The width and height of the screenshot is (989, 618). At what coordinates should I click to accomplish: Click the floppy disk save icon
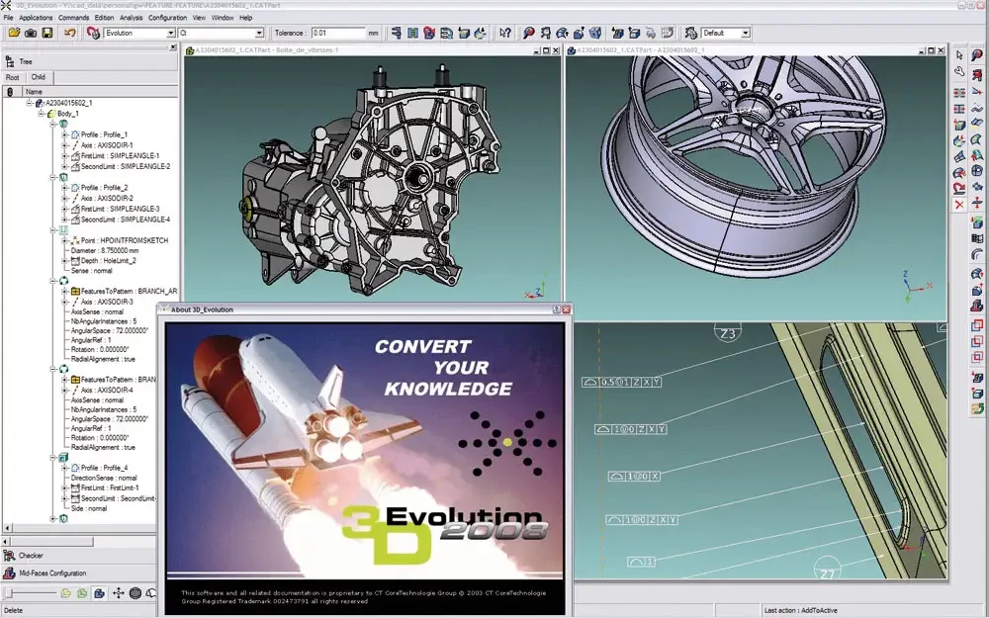tap(47, 33)
